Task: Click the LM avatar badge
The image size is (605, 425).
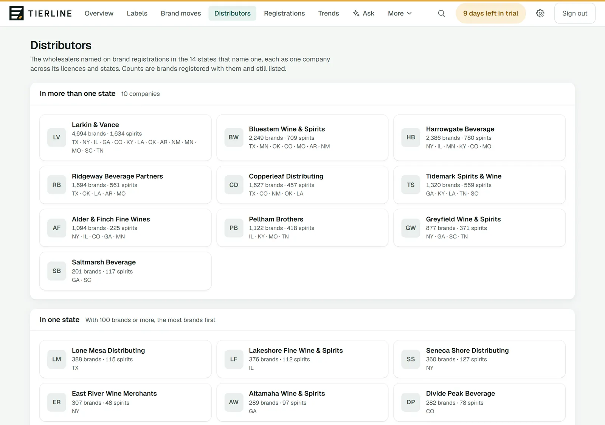Action: tap(57, 359)
